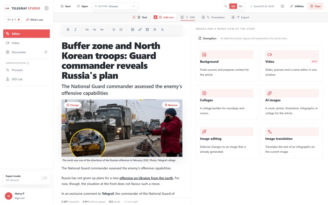Set H3 heading style
Viewport: 328px width, 205px height.
[95, 29]
